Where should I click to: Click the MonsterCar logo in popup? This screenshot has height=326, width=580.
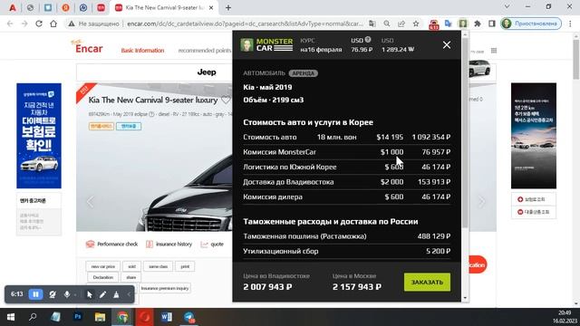point(266,44)
